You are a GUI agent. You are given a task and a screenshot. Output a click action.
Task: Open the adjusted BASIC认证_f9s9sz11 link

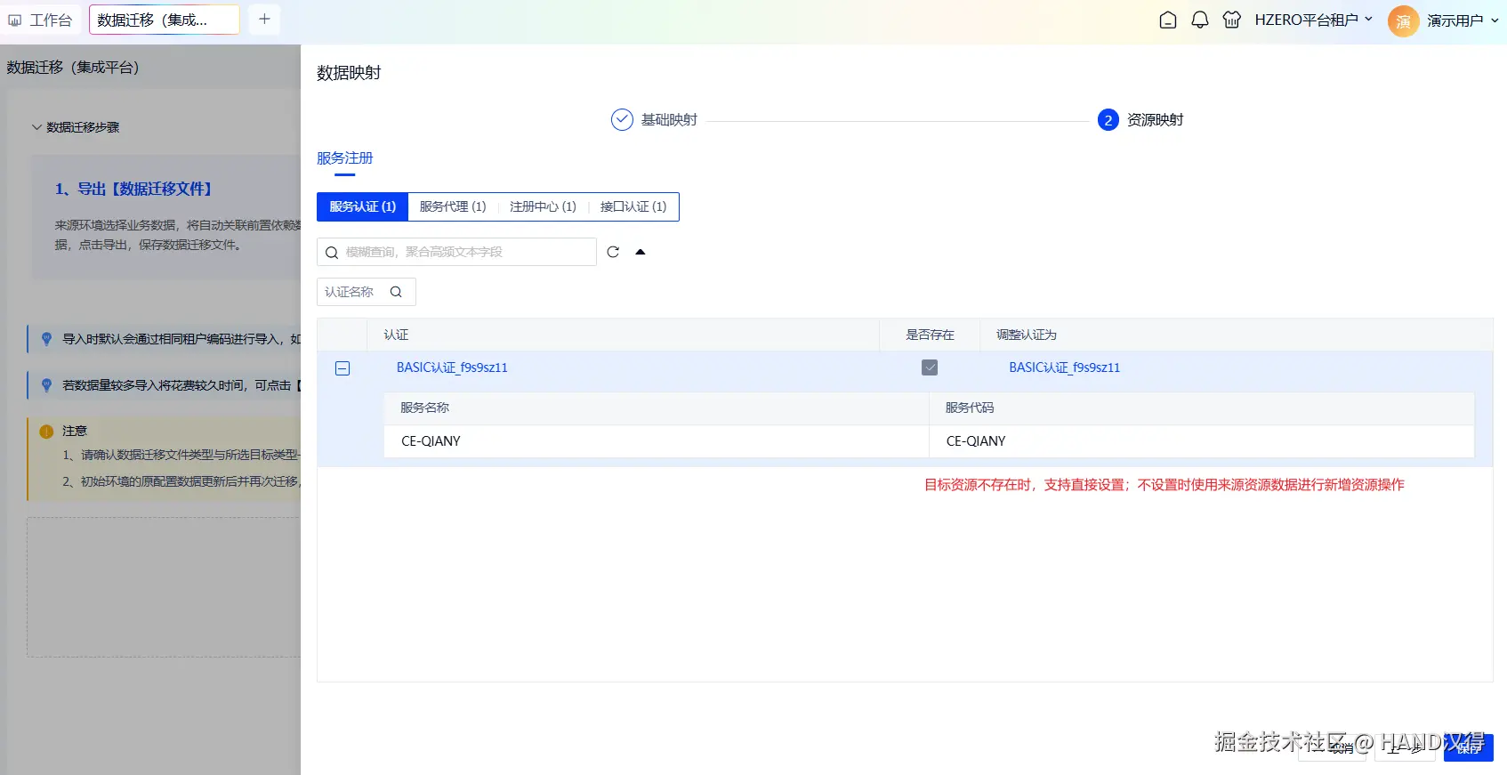[1064, 367]
